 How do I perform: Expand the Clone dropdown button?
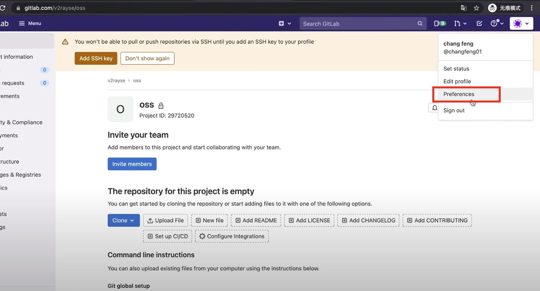coord(123,220)
